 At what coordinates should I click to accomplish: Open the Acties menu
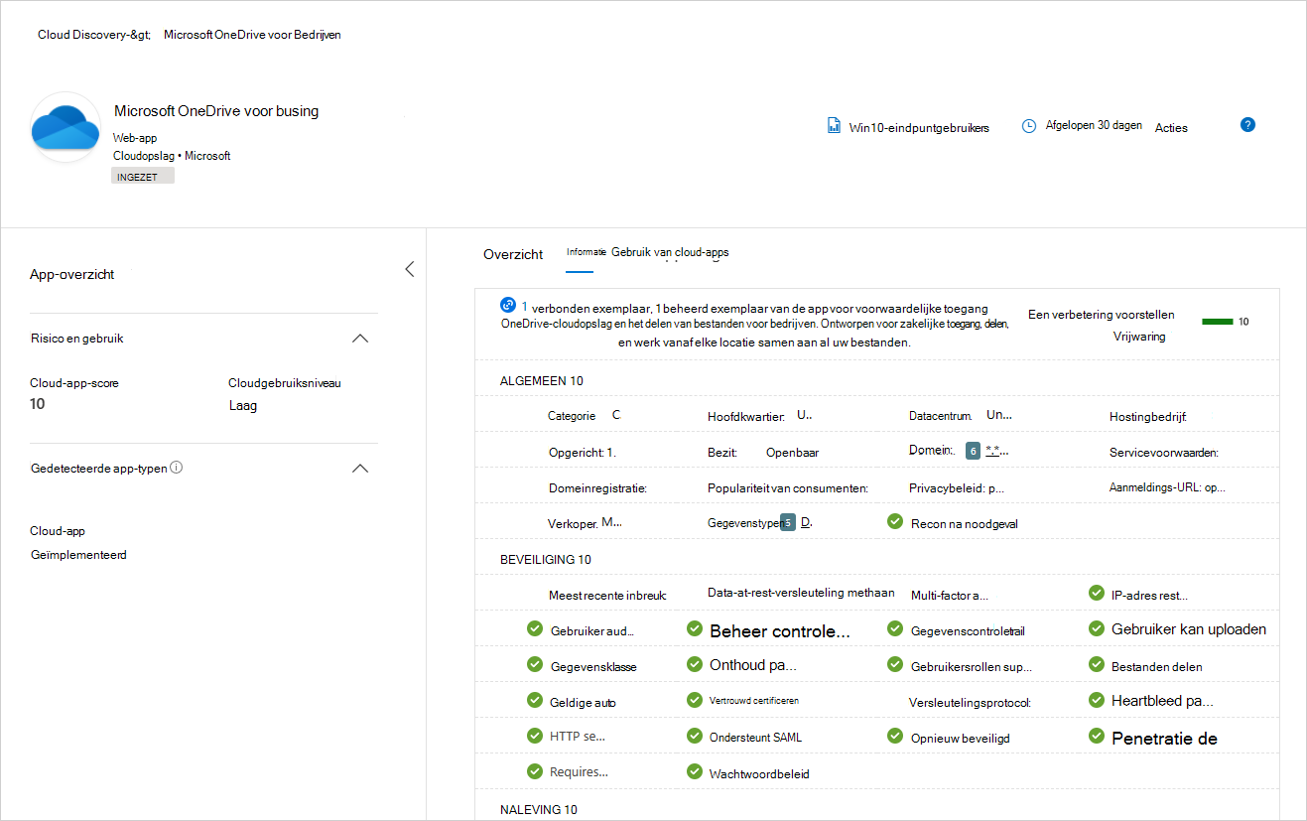[1171, 127]
